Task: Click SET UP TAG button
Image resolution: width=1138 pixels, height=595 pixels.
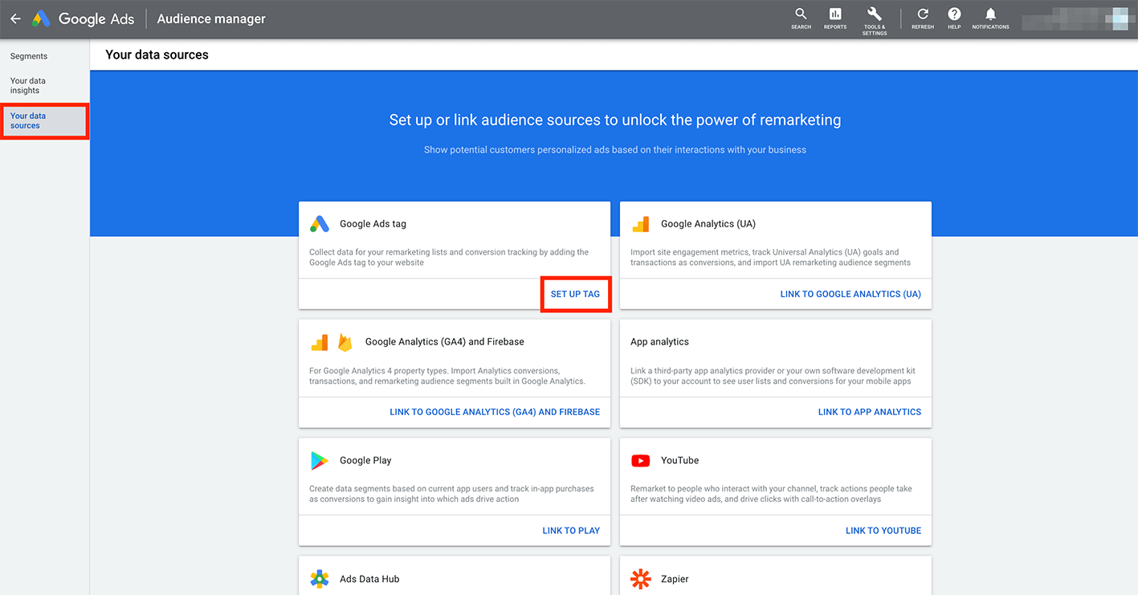Action: (x=575, y=294)
